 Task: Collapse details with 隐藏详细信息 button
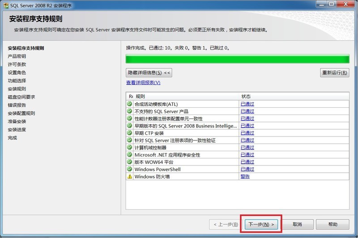pos(149,72)
